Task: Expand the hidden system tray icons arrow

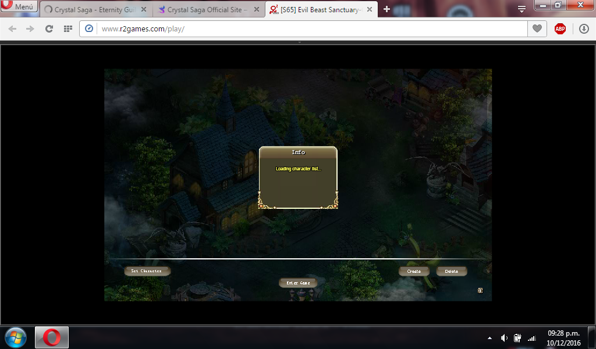Action: click(489, 338)
